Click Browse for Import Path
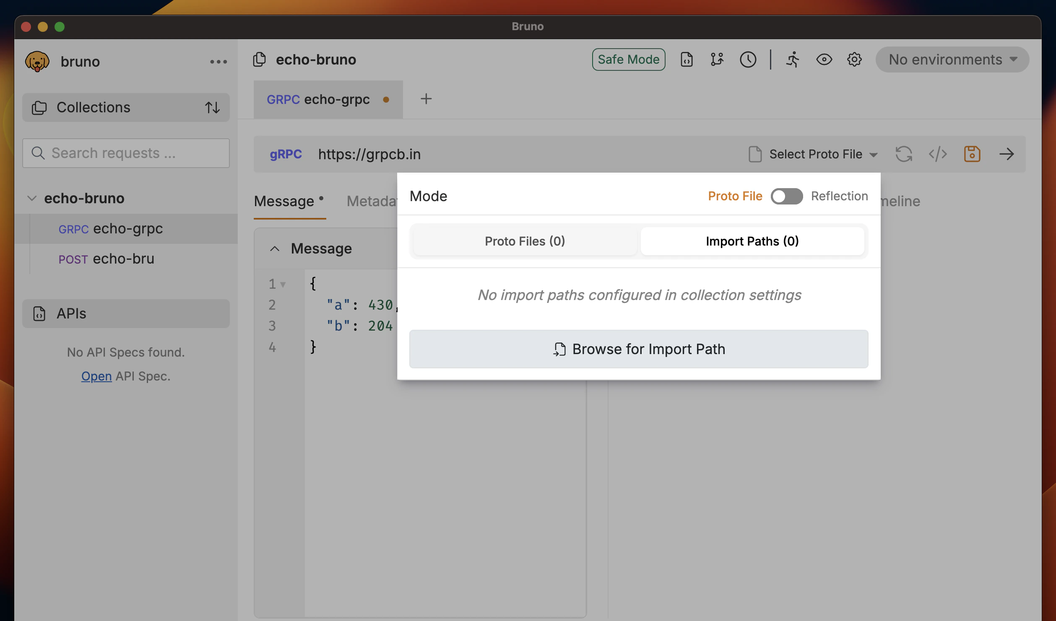1056x621 pixels. [x=639, y=349]
